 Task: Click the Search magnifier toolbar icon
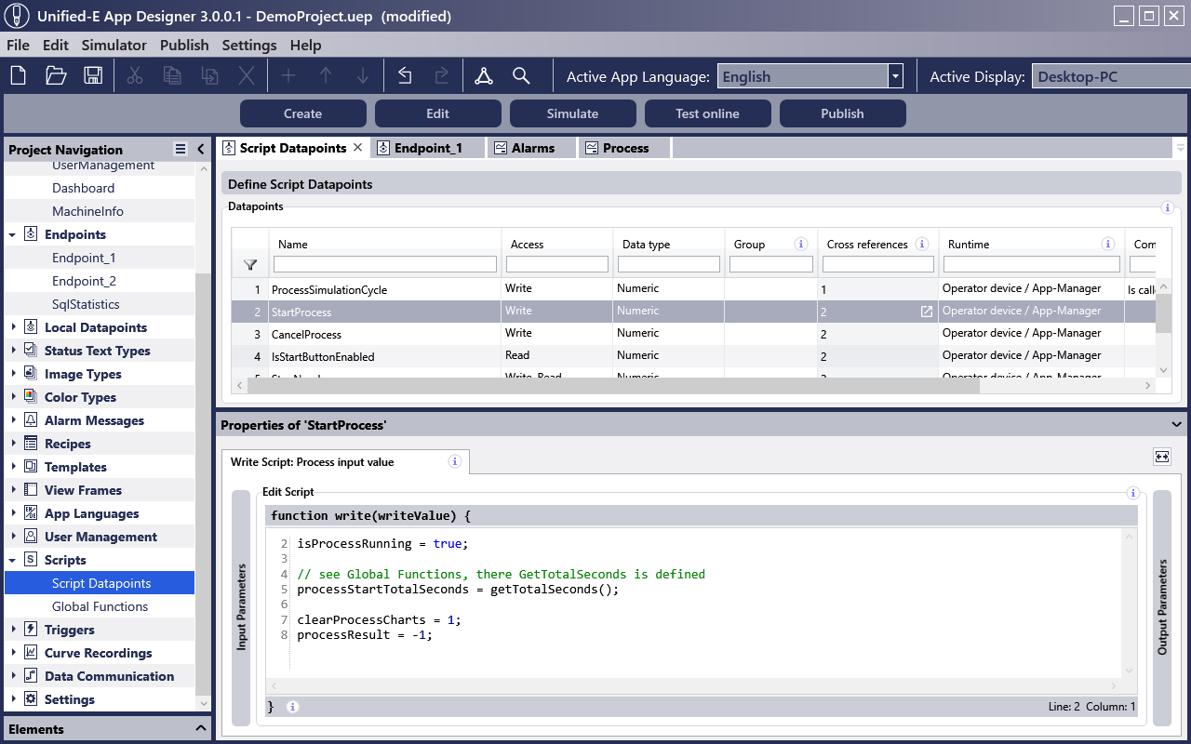click(x=521, y=76)
